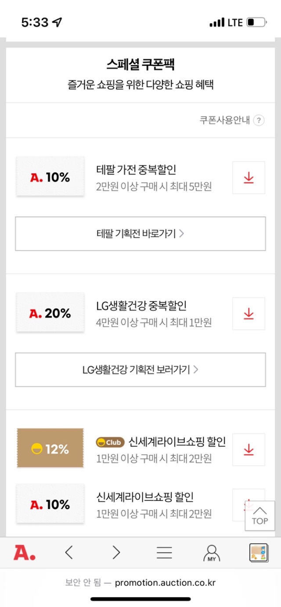Open the recently viewed items thumbnail
This screenshot has width=281, height=607.
point(259,553)
